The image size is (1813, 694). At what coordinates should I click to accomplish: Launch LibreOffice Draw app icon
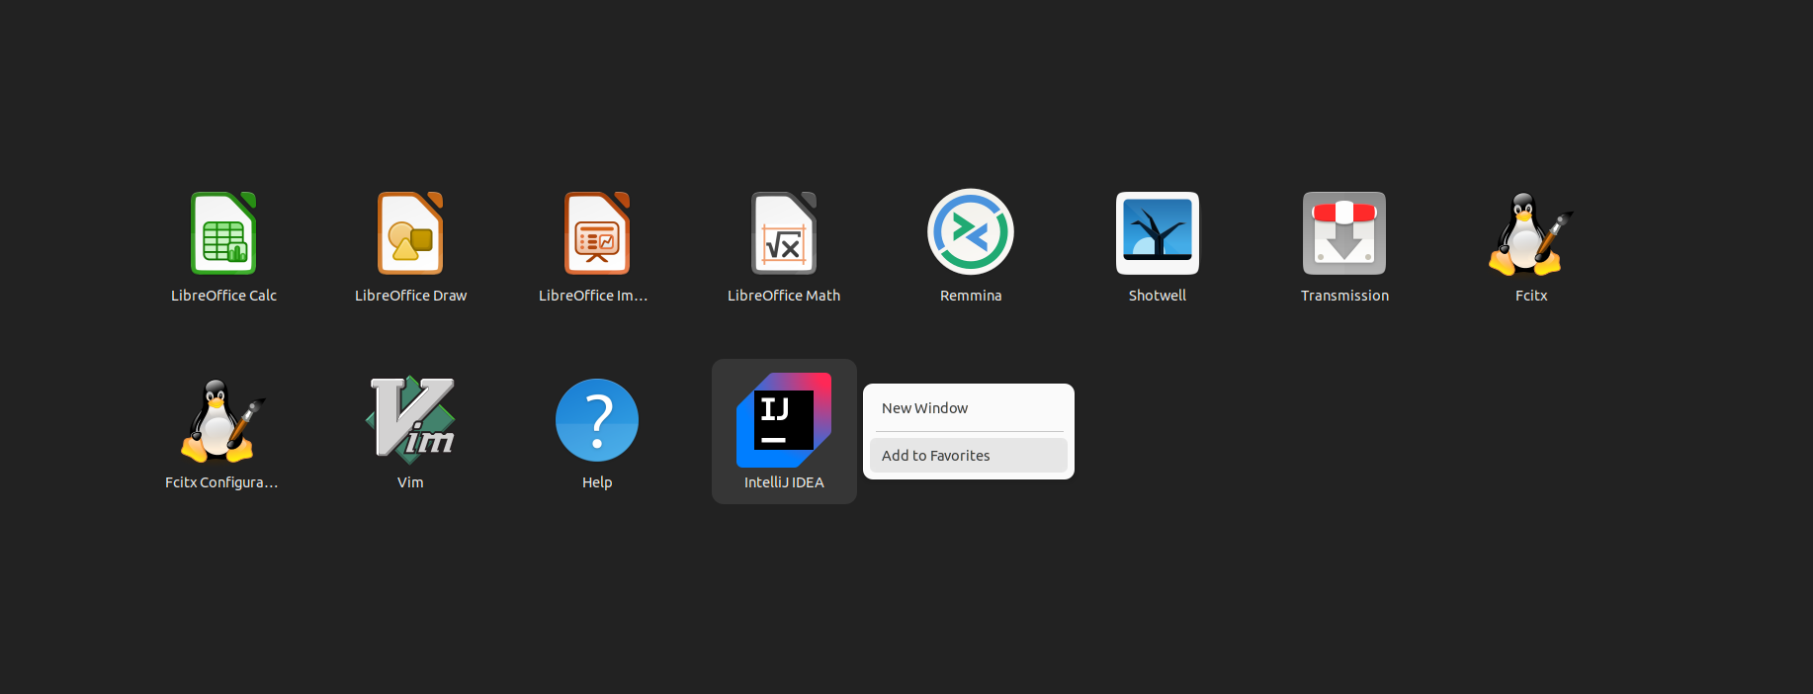click(x=410, y=232)
